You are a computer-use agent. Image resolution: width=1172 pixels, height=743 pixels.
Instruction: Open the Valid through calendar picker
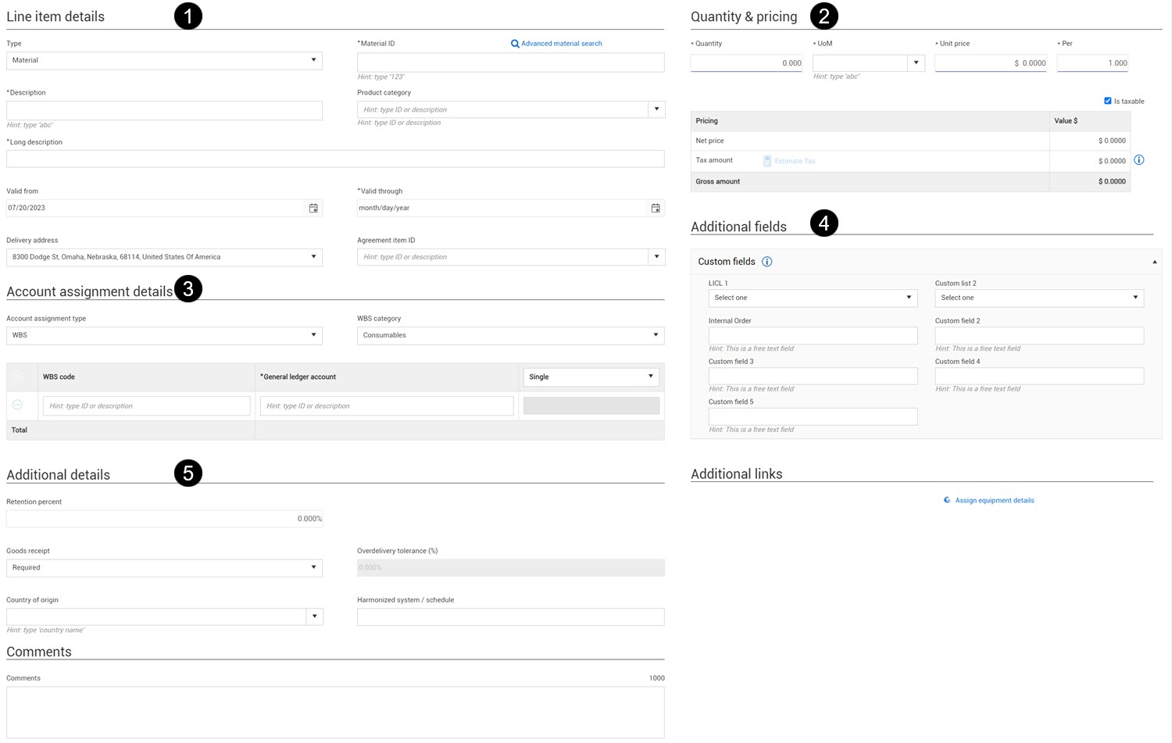point(656,208)
